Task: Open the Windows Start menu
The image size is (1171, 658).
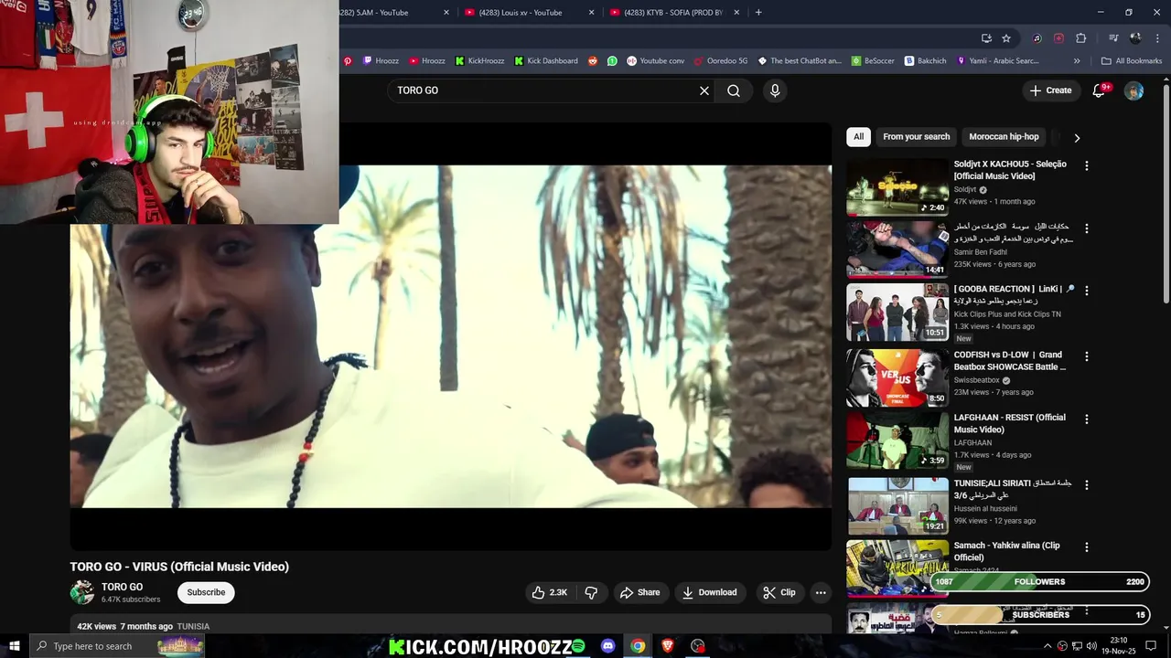Action: 15,646
